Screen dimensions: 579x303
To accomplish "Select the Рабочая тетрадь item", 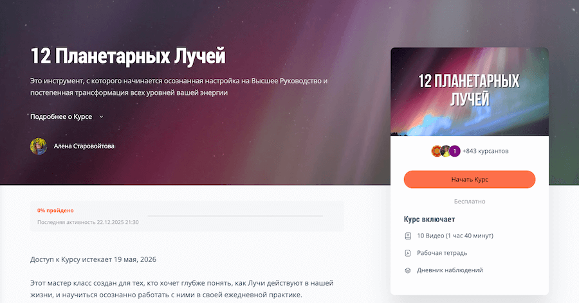I will pos(442,253).
